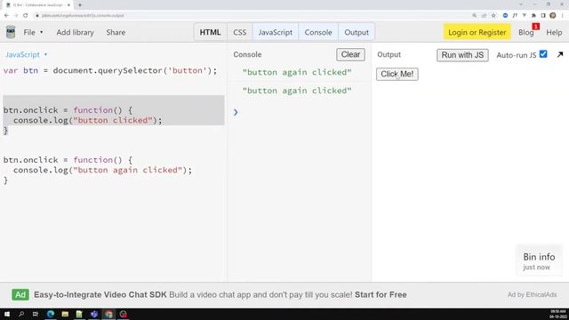The width and height of the screenshot is (569, 320).
Task: Pop out output in new window arrow
Action: [560, 54]
